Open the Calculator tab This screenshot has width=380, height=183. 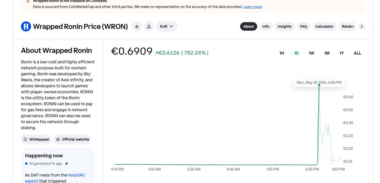324,27
